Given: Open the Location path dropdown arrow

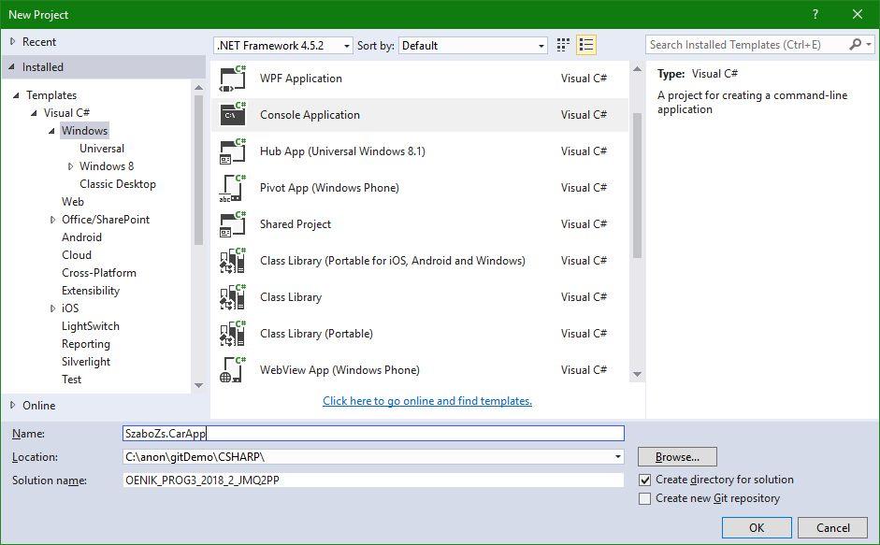Looking at the screenshot, I should click(618, 457).
